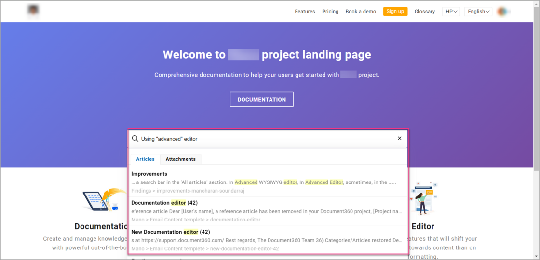Screen dimensions: 540x260
Task: Go to the Features link
Action: pos(305,12)
